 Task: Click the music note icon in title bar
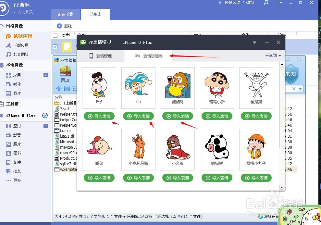click(266, 3)
